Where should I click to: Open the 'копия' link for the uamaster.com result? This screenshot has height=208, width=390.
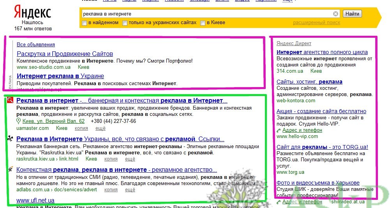81,128
